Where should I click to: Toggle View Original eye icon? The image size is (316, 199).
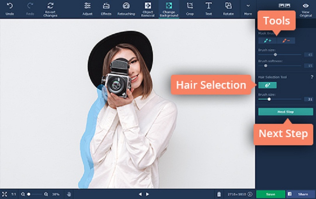(305, 6)
